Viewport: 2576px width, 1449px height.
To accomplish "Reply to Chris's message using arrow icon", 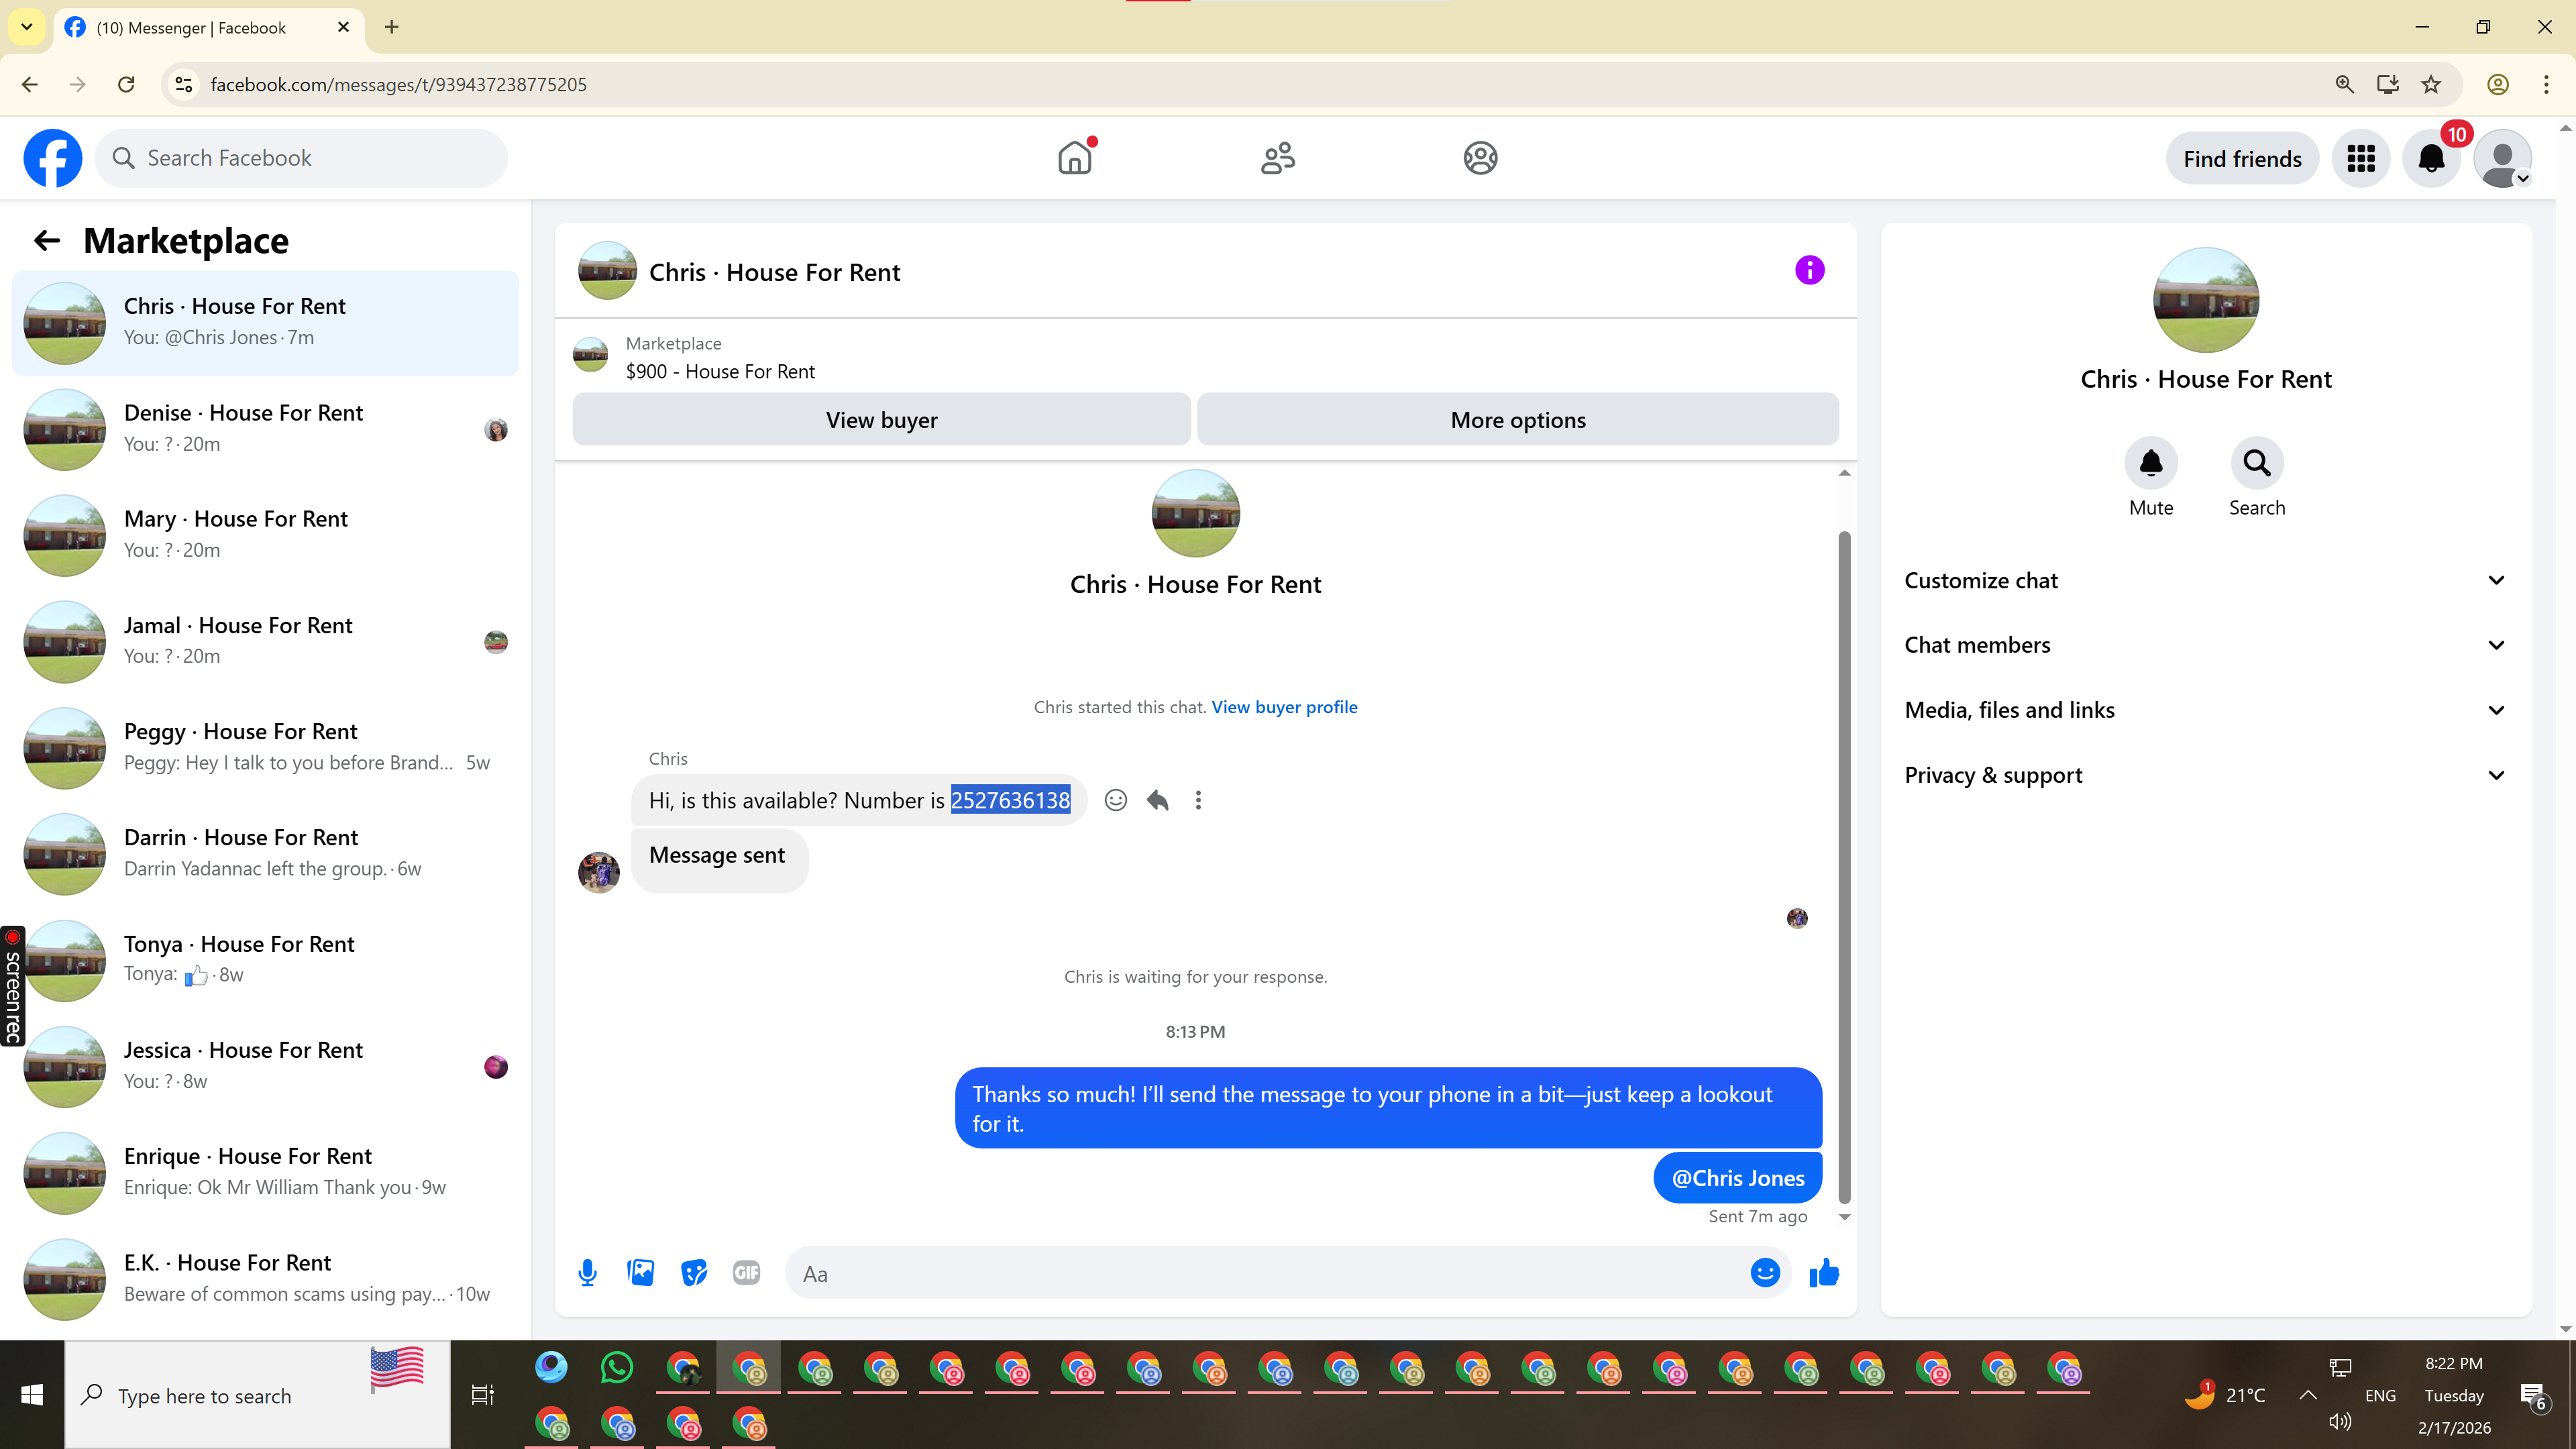I will [1157, 800].
